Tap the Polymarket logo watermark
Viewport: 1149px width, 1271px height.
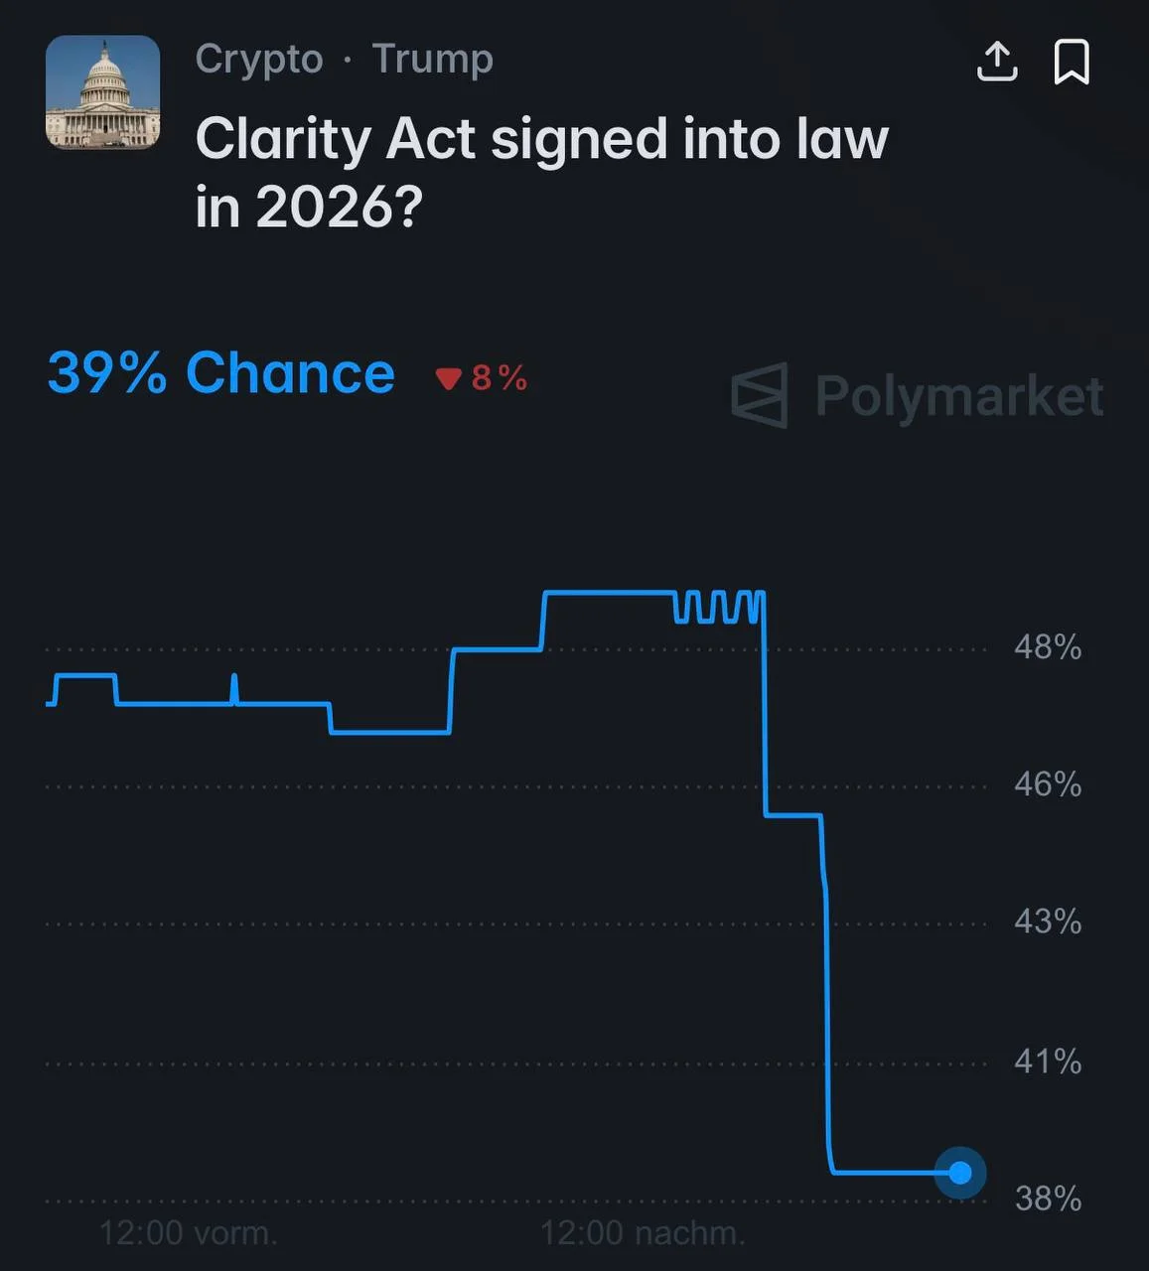pyautogui.click(x=760, y=395)
